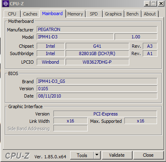The height and width of the screenshot is (162, 166).
Task: View the About tab
Action: point(150,14)
